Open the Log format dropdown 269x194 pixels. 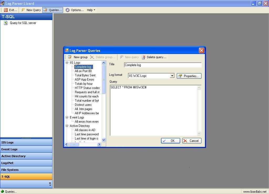[x=172, y=76]
